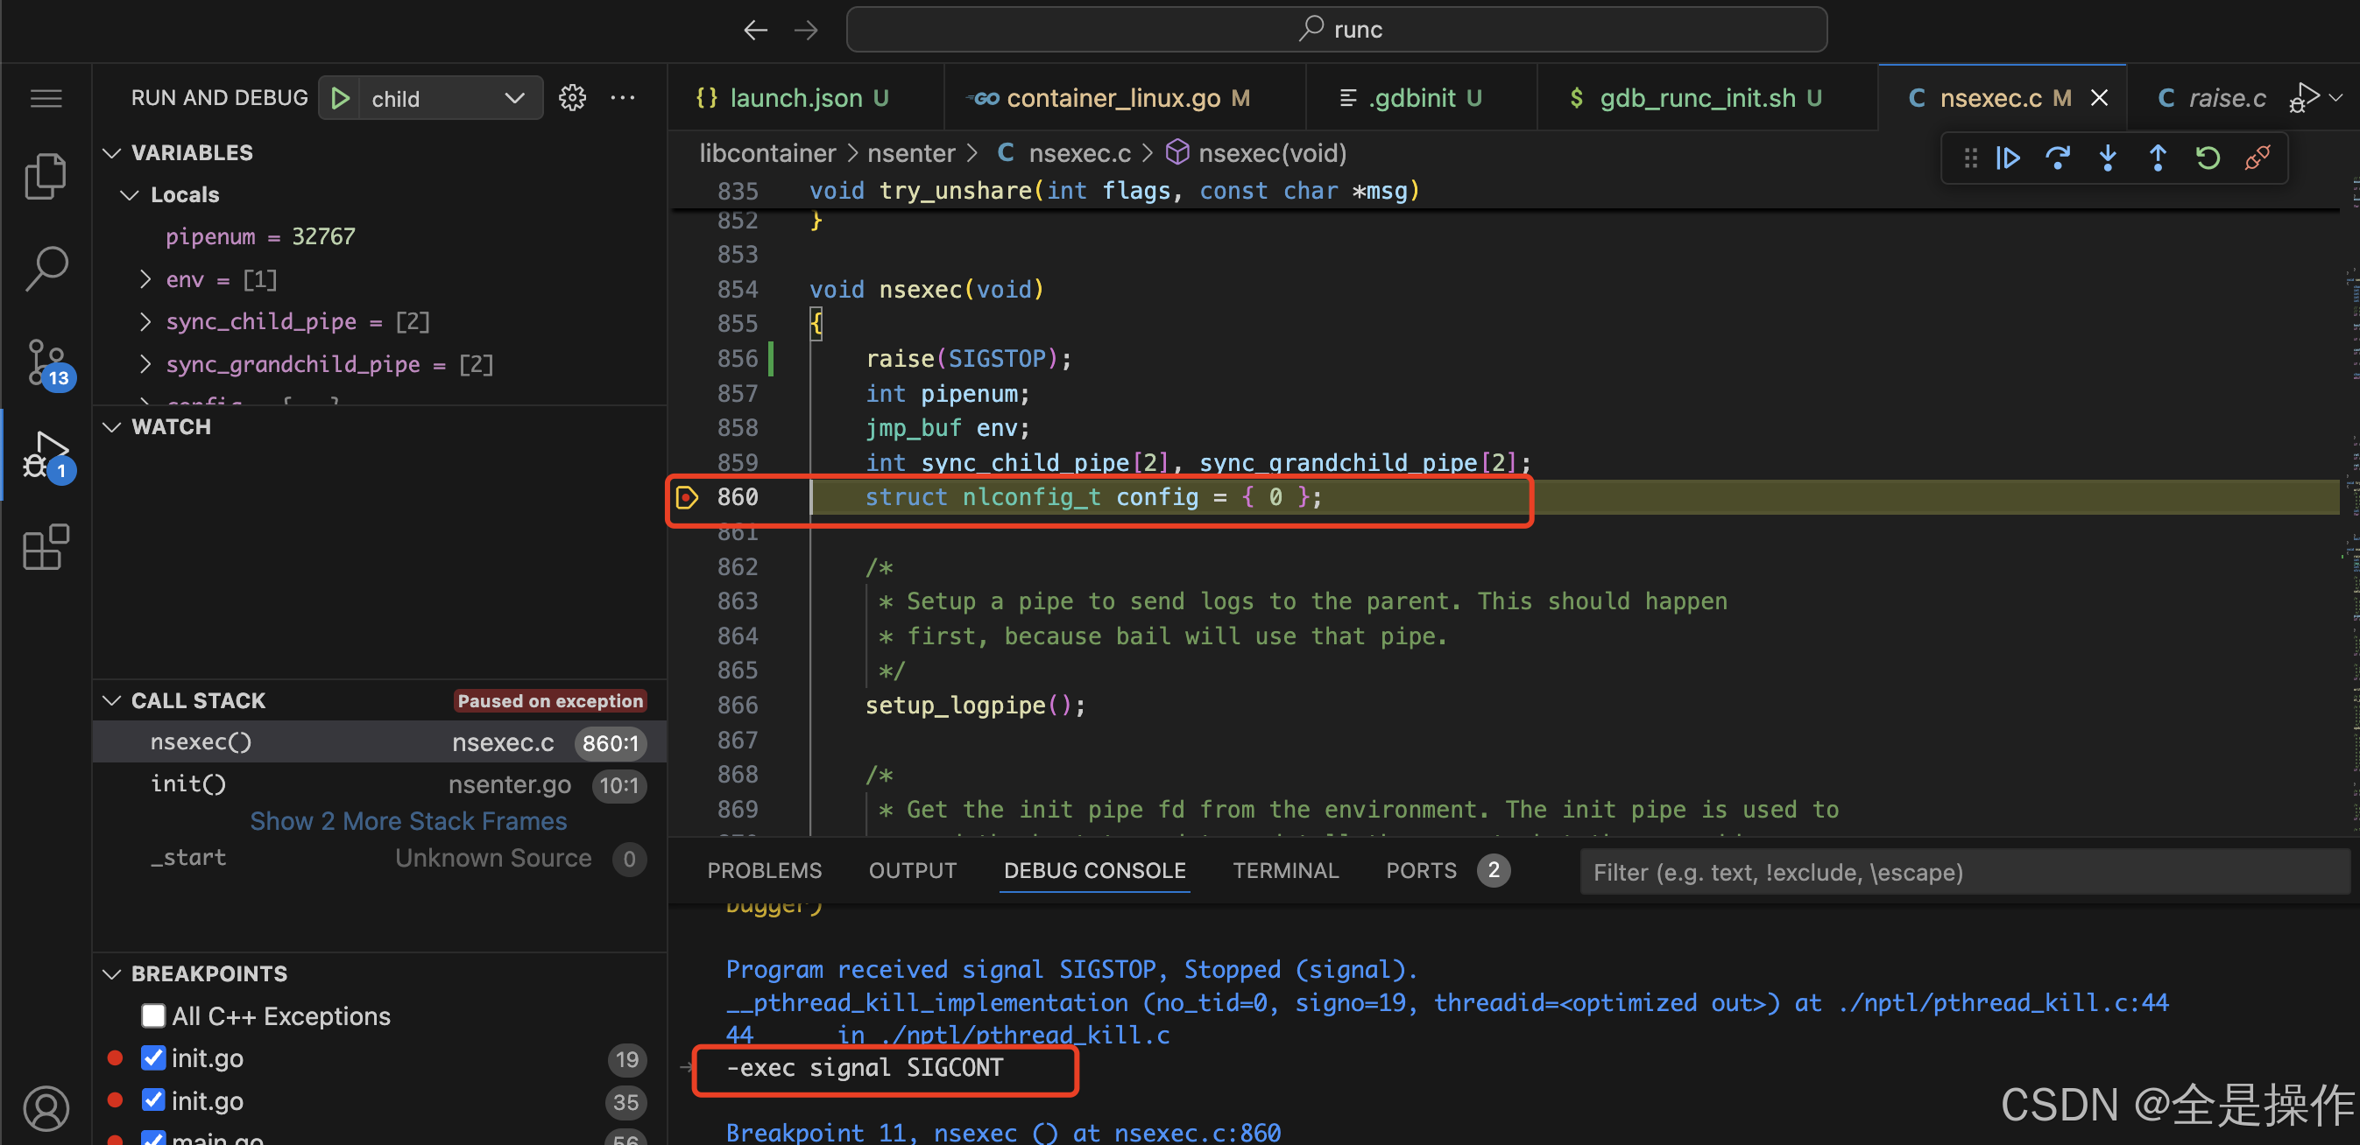Click the Step Out debug icon
The image size is (2360, 1145).
click(2158, 158)
